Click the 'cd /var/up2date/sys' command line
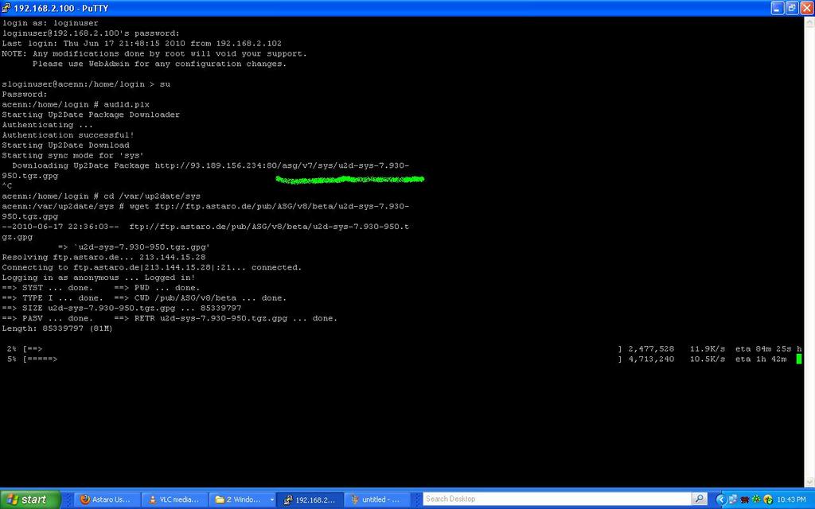 pos(101,196)
